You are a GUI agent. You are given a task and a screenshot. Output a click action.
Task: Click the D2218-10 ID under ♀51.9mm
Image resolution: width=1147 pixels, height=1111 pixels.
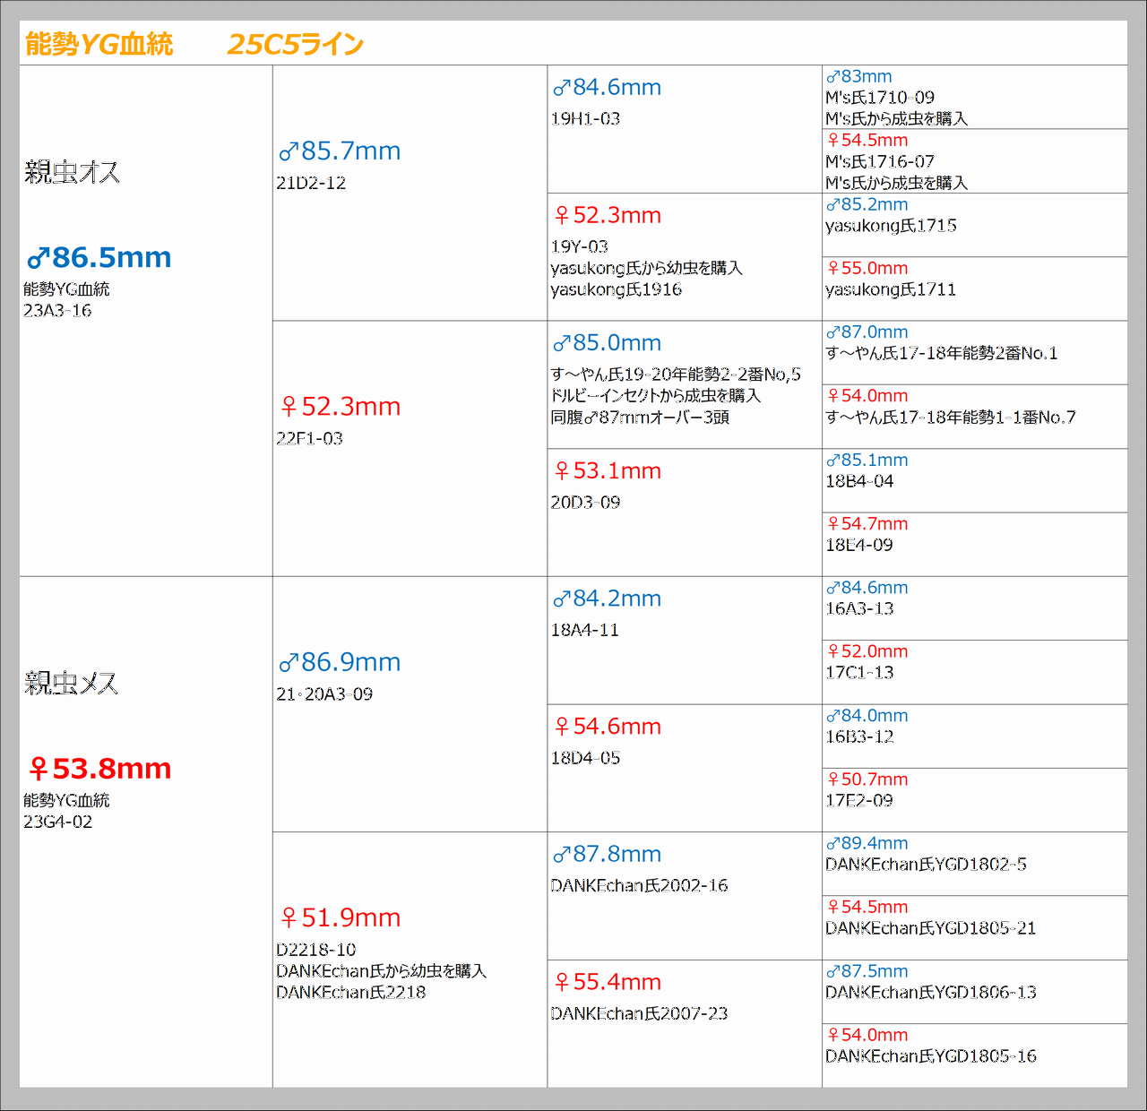[315, 950]
